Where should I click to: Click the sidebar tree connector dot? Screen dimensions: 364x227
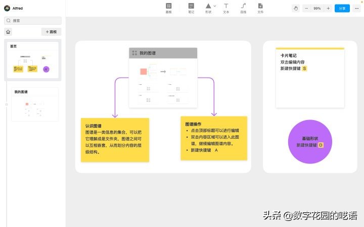click(x=7, y=104)
